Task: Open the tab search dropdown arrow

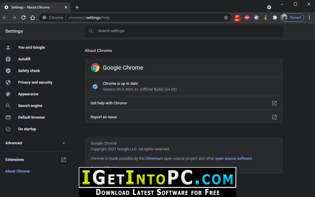Action: click(269, 7)
